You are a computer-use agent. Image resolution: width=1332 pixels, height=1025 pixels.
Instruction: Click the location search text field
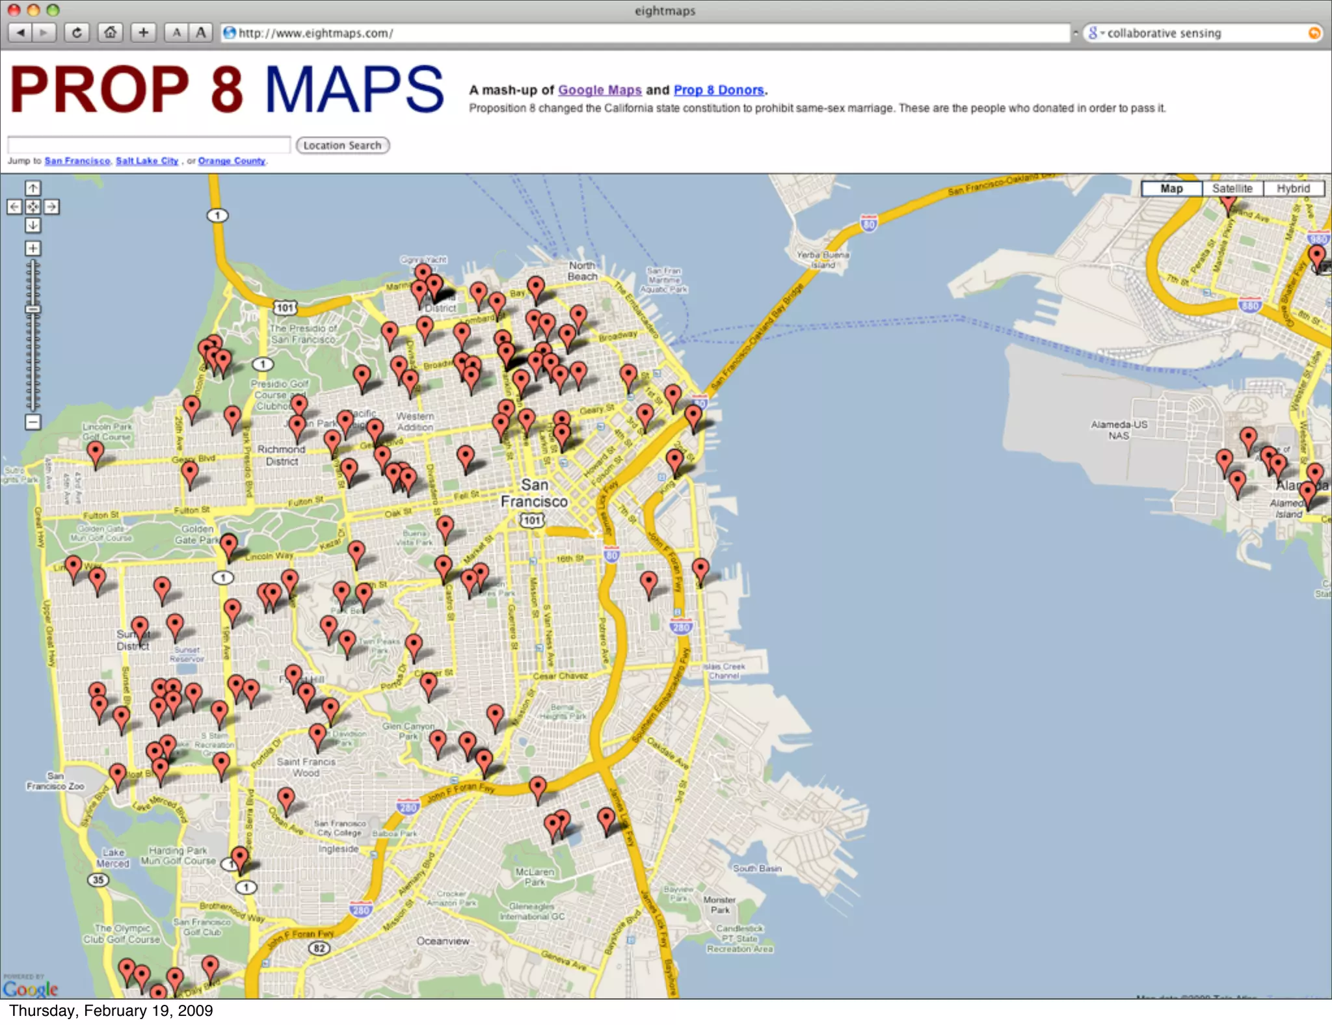click(149, 145)
